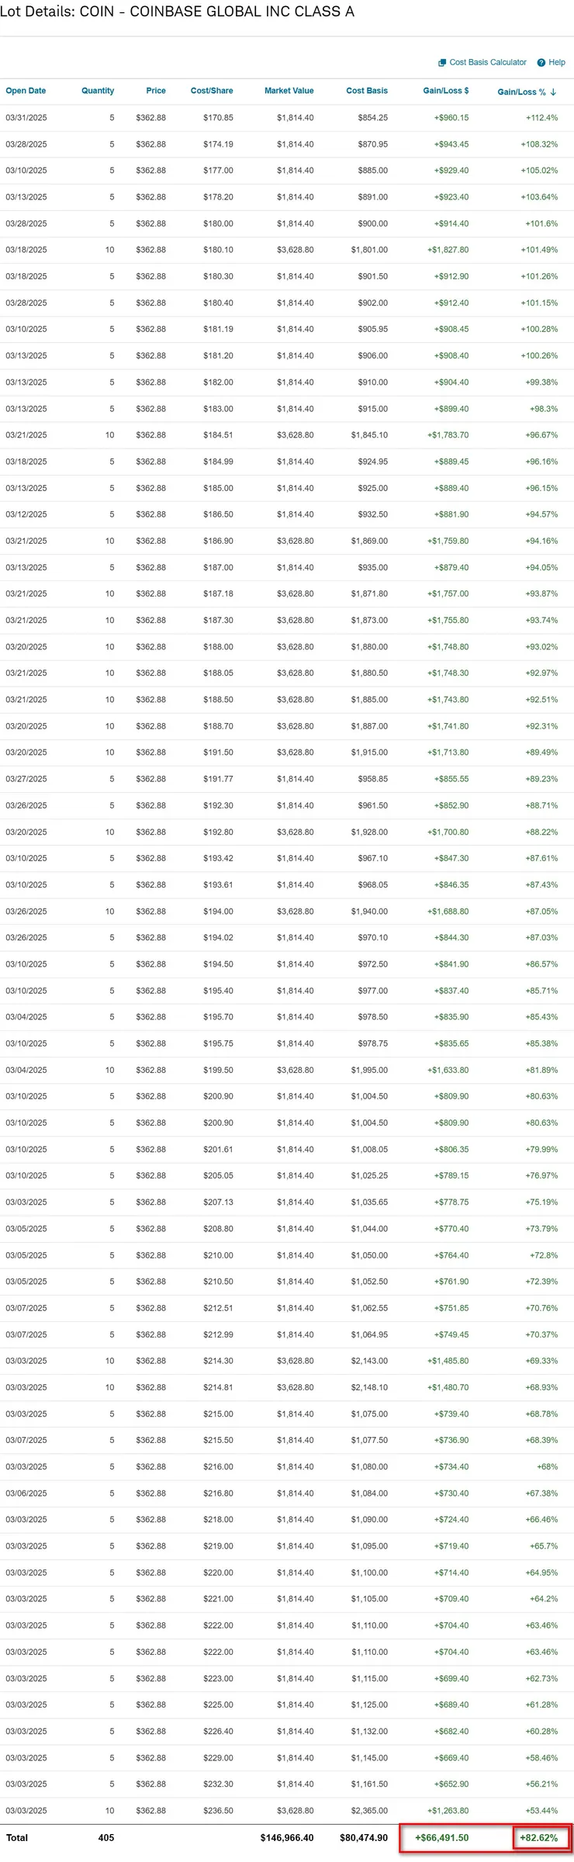Click the sort arrow beside Gain/Loss %
The height and width of the screenshot is (1862, 574).
coord(553,92)
